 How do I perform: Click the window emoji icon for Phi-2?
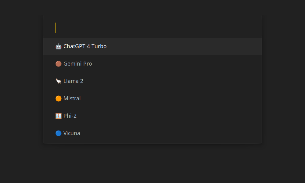click(58, 116)
